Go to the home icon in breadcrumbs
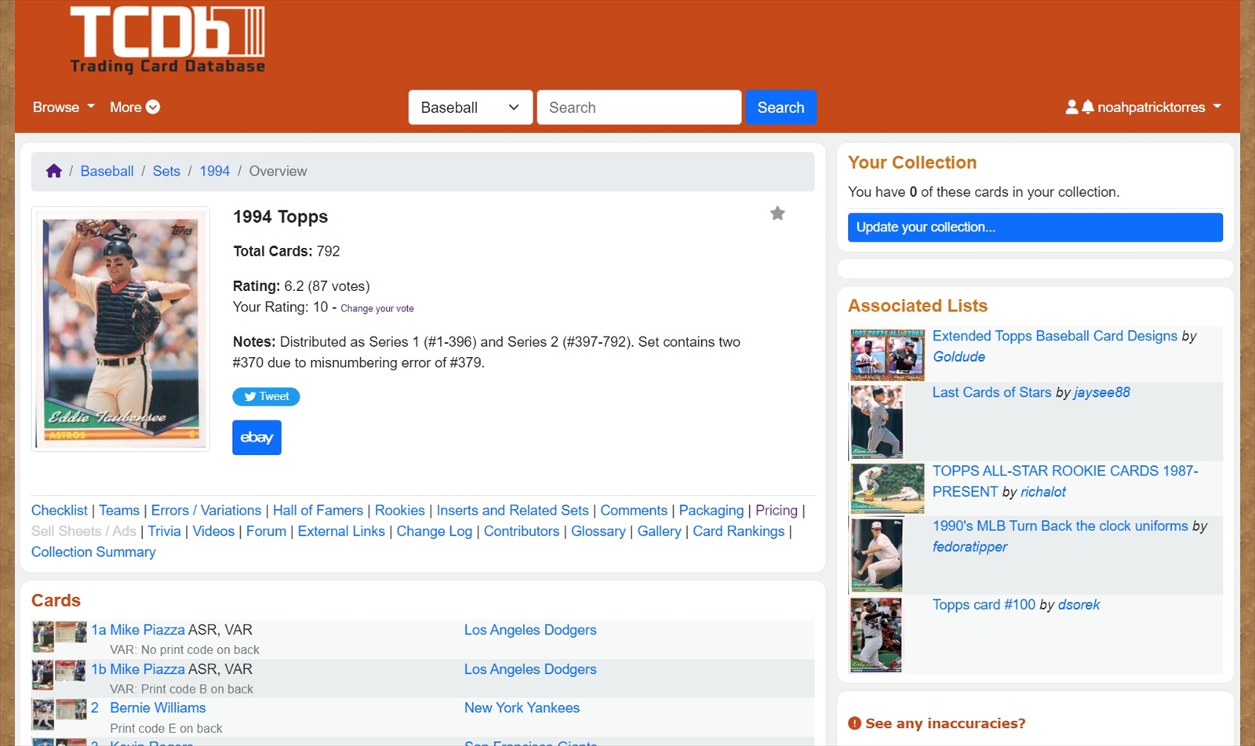Viewport: 1255px width, 746px height. click(53, 171)
